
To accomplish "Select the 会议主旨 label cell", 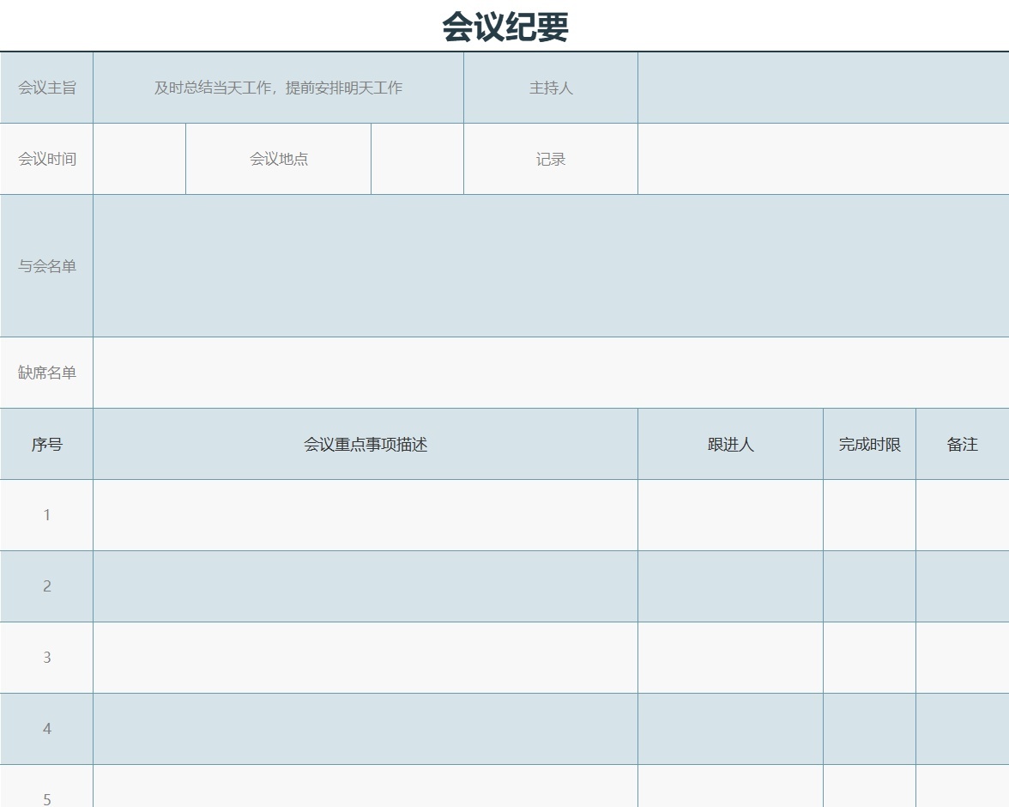I will [46, 88].
